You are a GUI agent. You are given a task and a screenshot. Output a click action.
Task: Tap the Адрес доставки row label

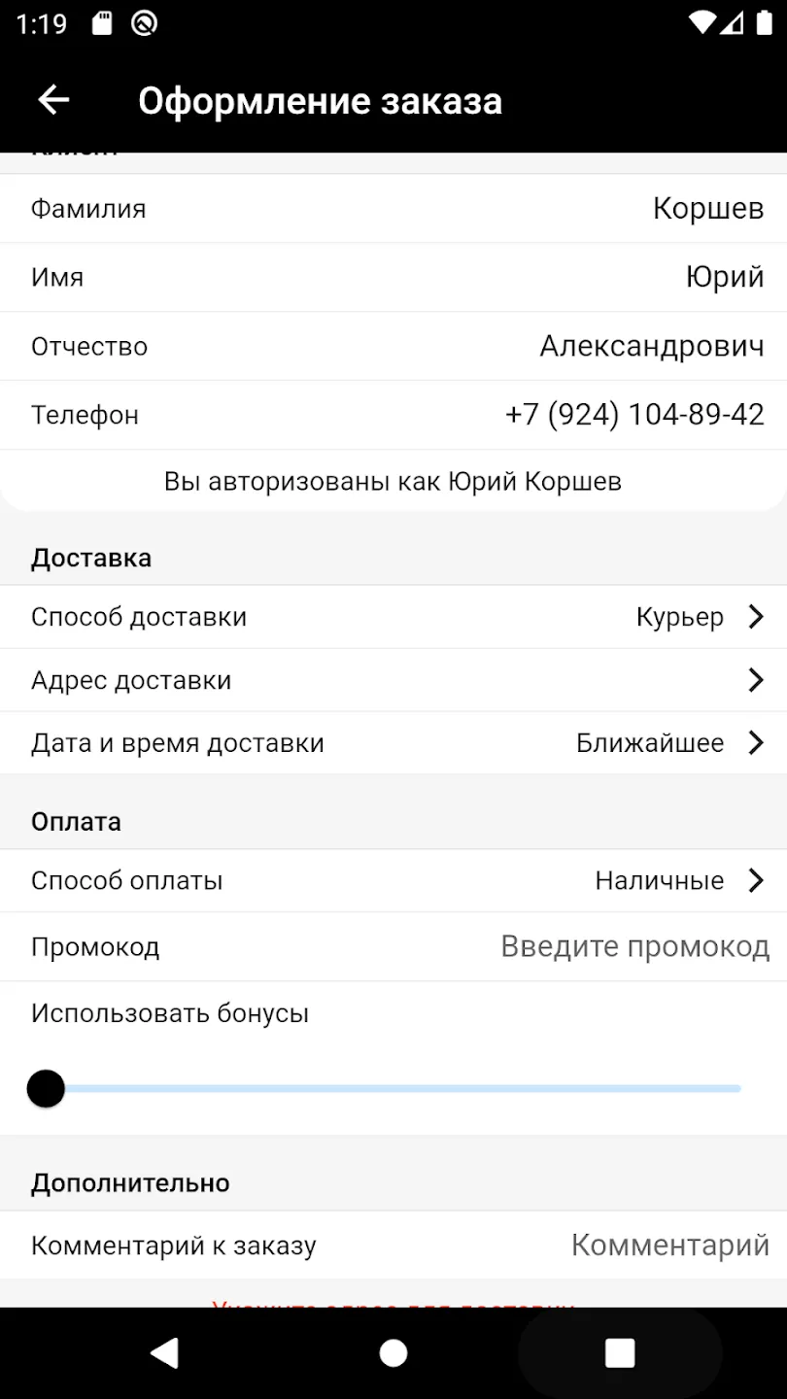[131, 680]
